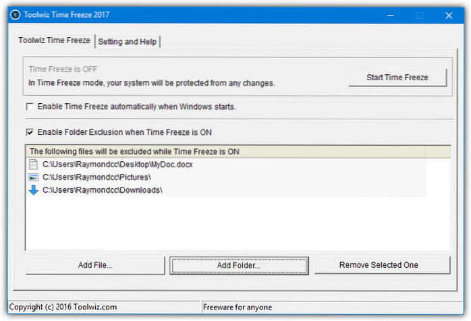Switch to the Setting and Help tab
This screenshot has height=321, width=471.
coord(128,42)
